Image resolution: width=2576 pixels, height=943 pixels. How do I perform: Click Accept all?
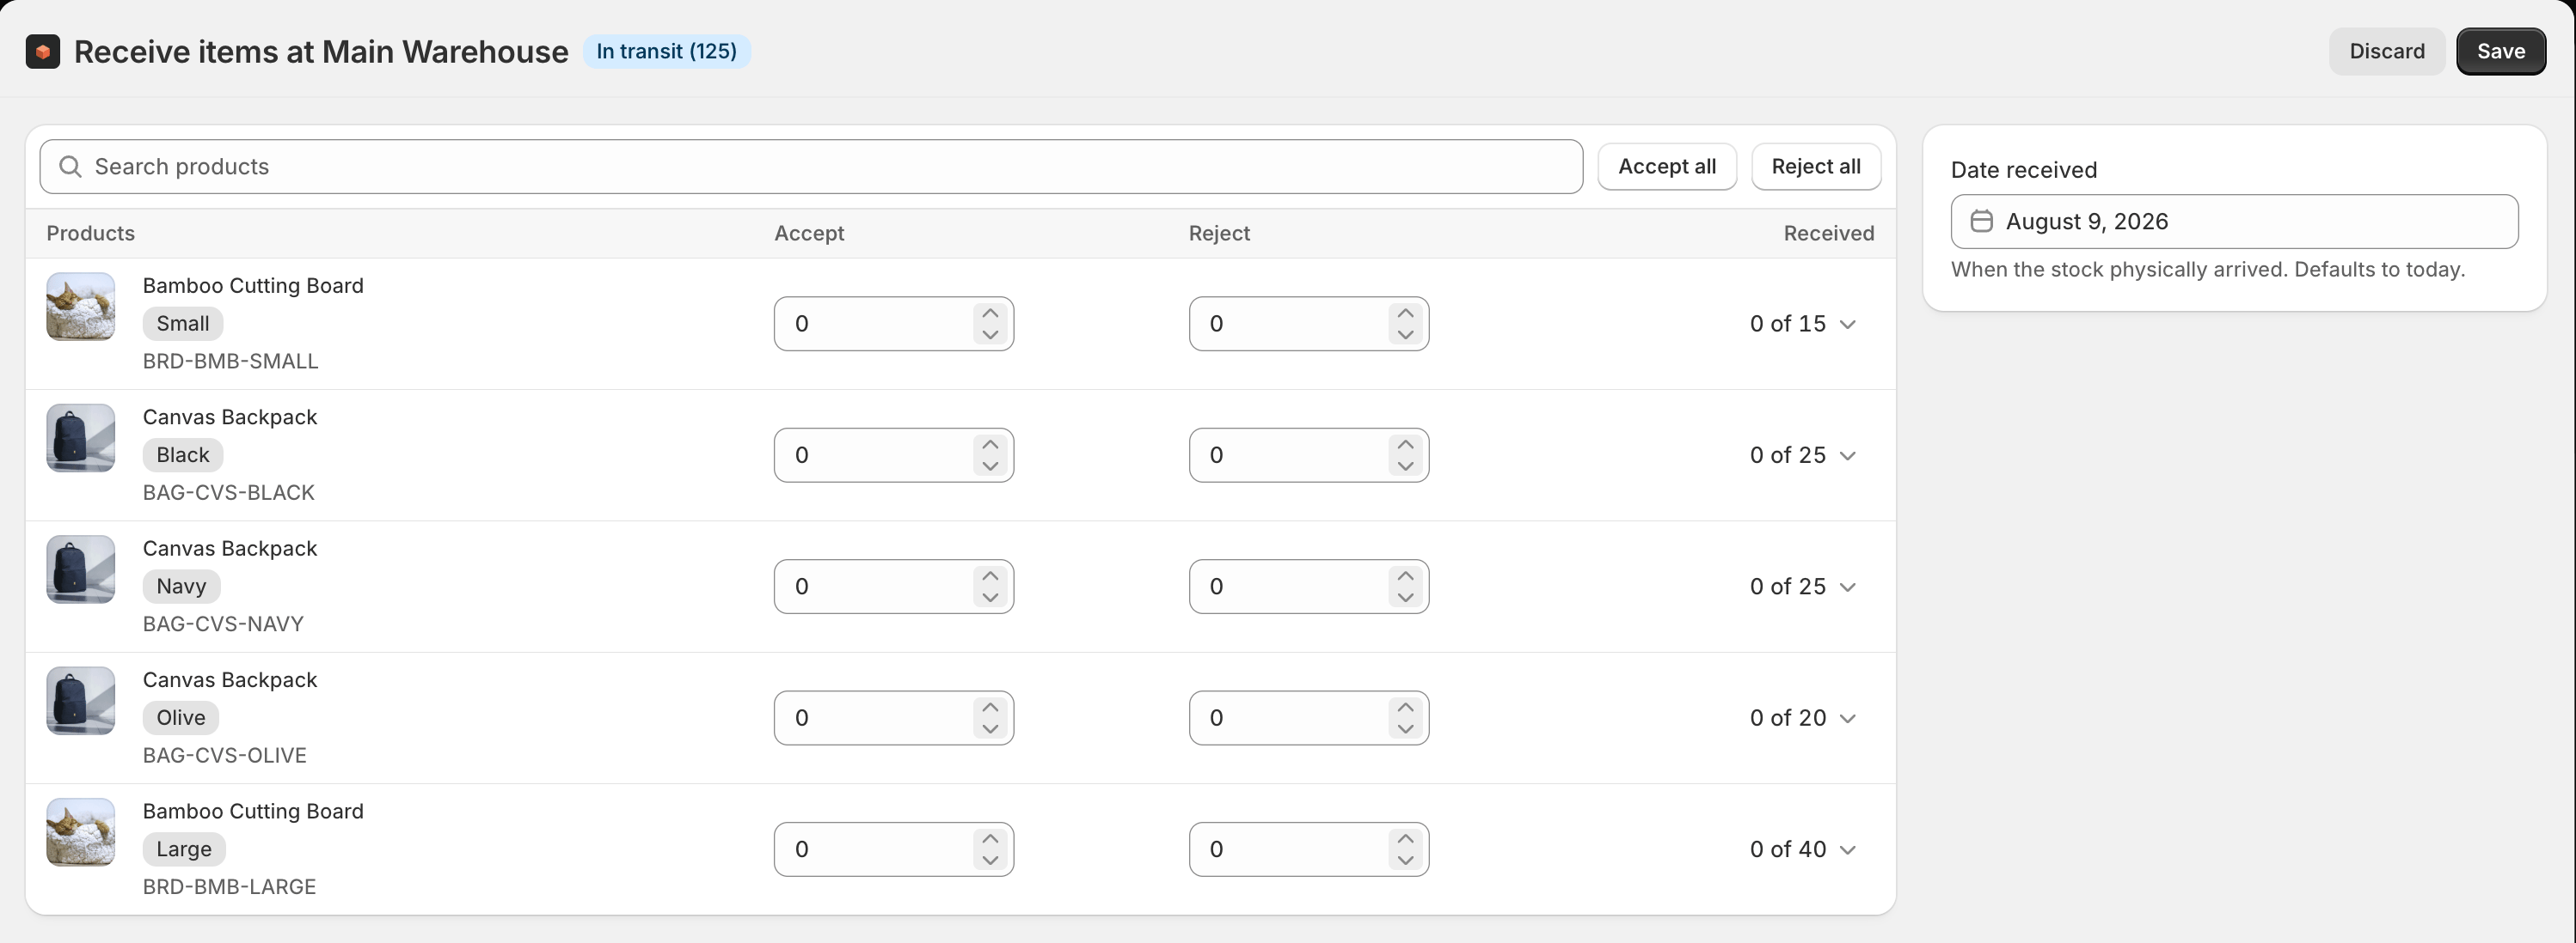(x=1666, y=166)
